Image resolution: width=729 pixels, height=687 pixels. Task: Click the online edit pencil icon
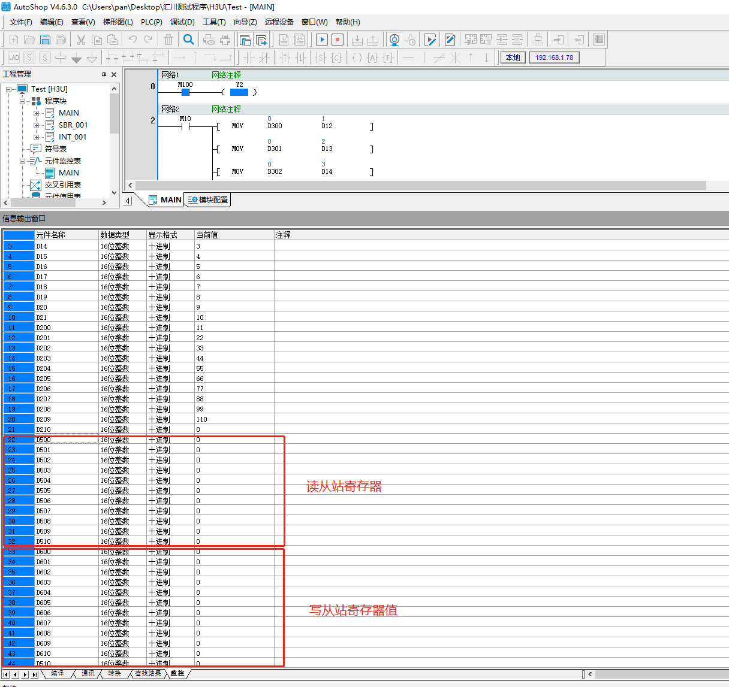click(450, 40)
